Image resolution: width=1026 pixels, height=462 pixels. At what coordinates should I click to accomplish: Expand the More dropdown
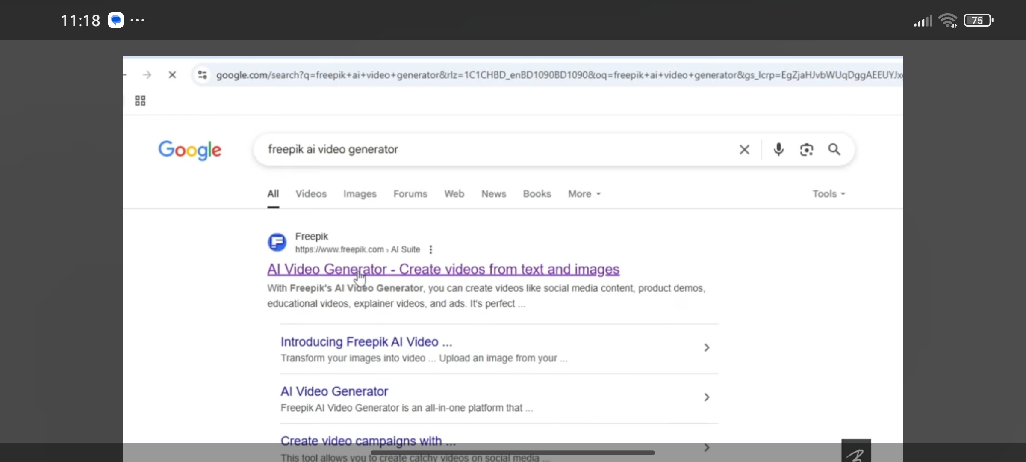point(584,194)
